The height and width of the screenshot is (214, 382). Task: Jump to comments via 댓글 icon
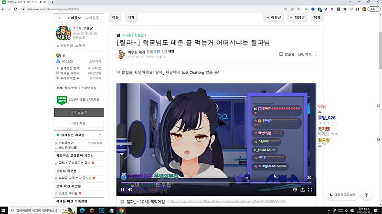tap(286, 54)
